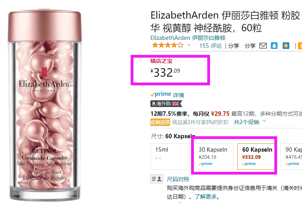Expand the 共2个促销 promotions chevron
This screenshot has width=302, height=203.
tap(264, 121)
